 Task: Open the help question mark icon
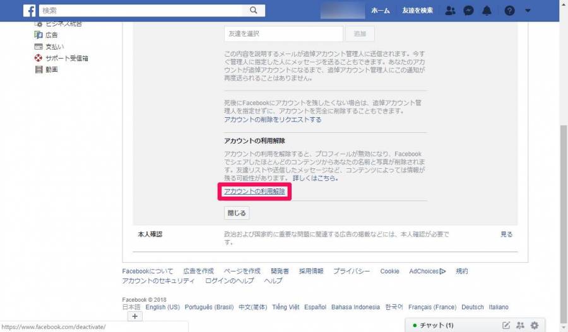click(x=509, y=11)
